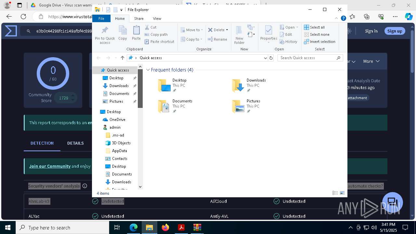Image resolution: width=416 pixels, height=234 pixels.
Task: Click Rename in Organize group
Action: pyautogui.click(x=217, y=39)
